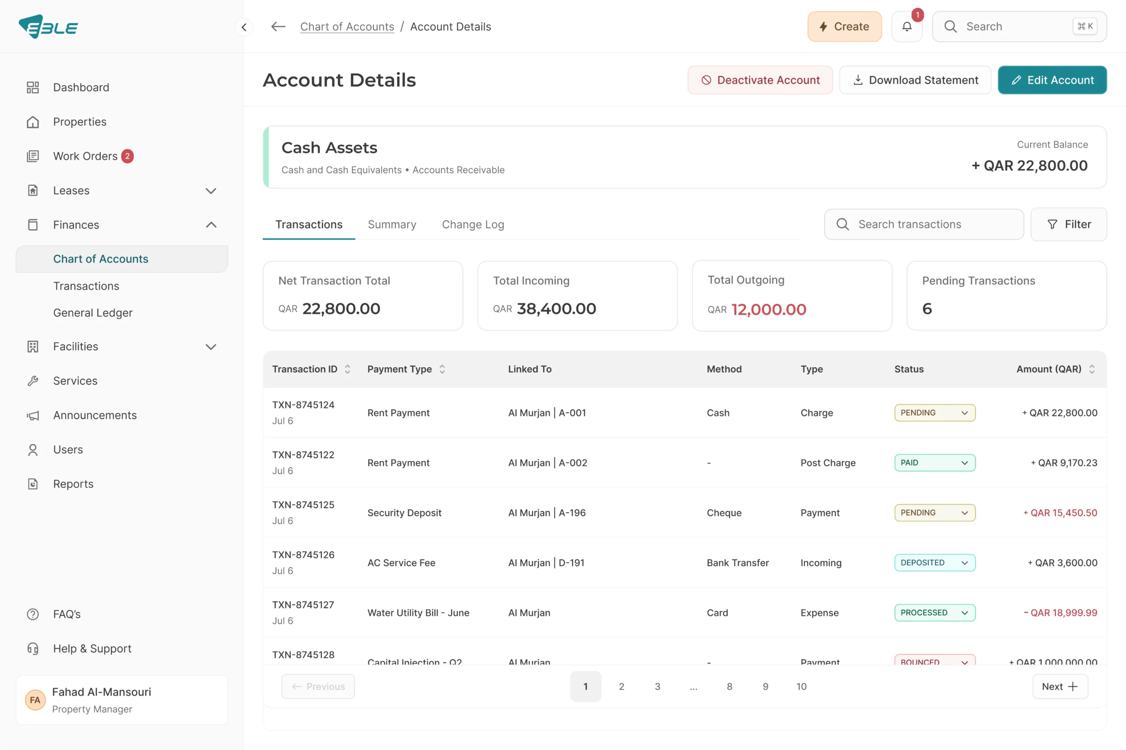This screenshot has height=750, width=1126.
Task: Go to Announcements megaphone item
Action: pos(33,415)
